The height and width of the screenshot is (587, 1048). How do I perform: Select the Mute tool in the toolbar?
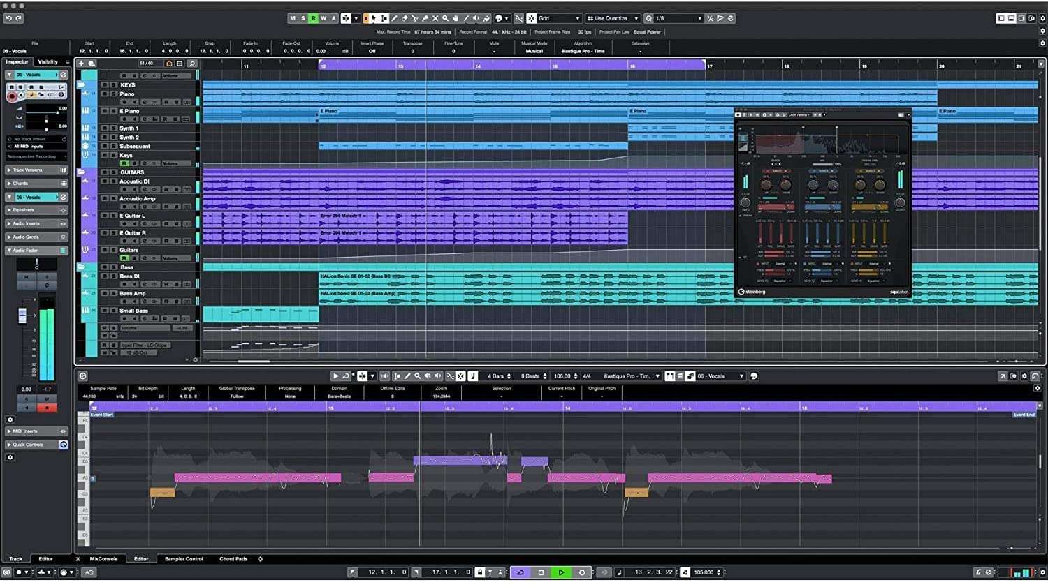(435, 18)
